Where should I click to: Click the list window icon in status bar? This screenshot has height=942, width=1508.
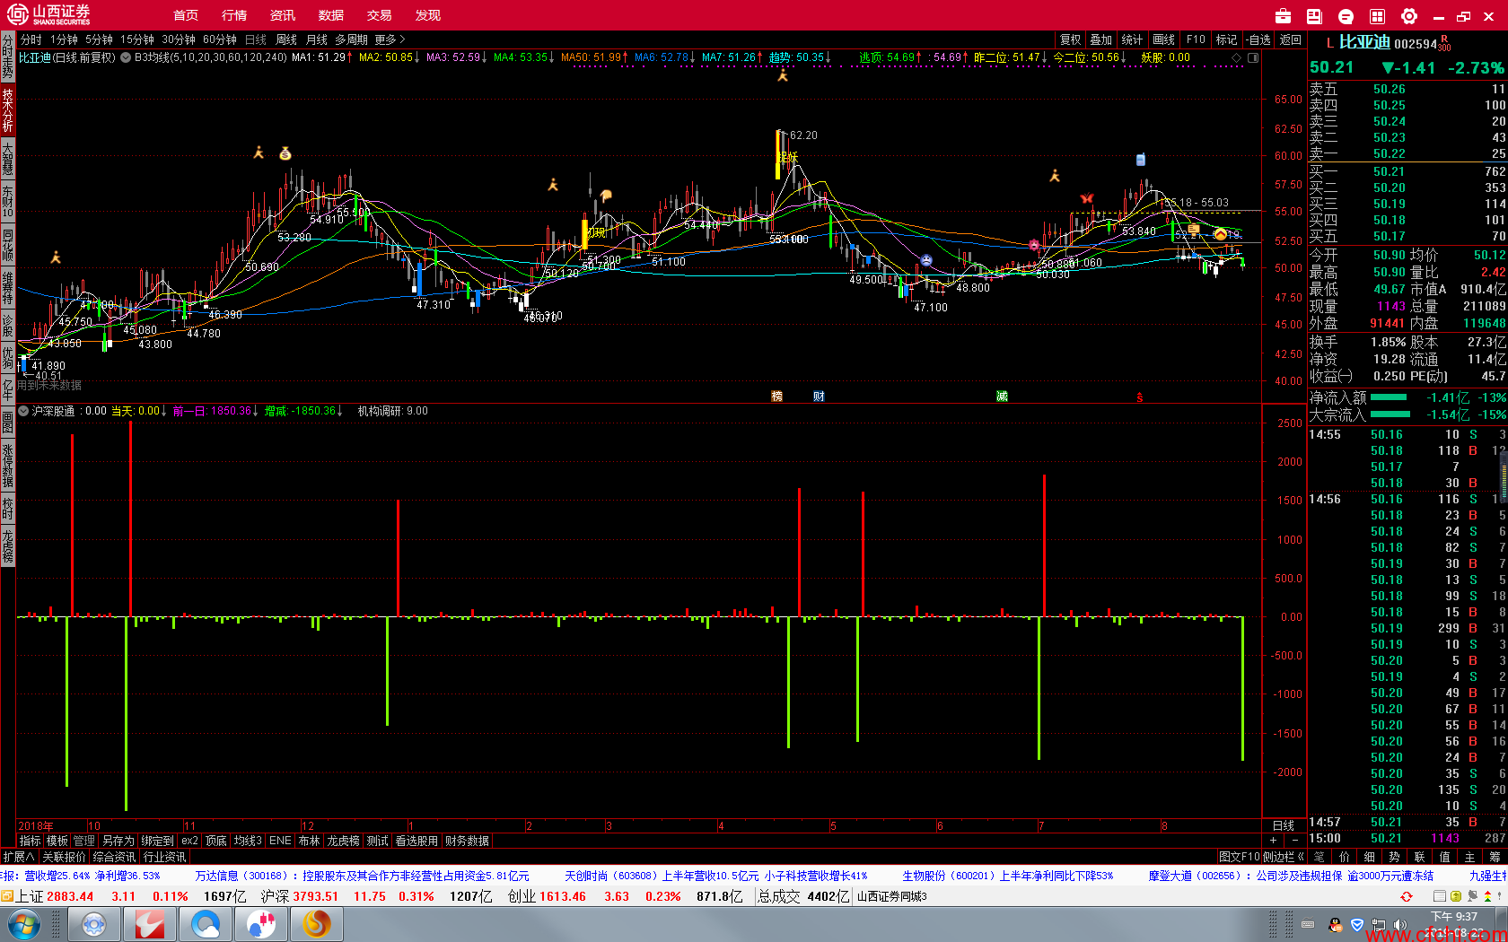1440,896
